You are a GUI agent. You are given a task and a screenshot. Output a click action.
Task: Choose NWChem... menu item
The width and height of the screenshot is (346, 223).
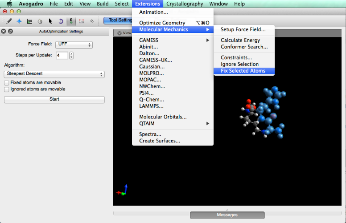pyautogui.click(x=173, y=86)
